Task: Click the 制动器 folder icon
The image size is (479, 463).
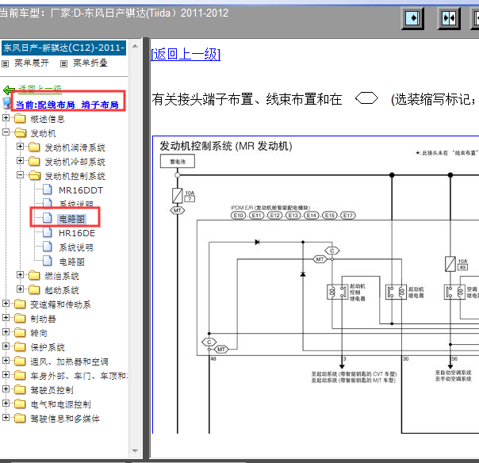Action: (20, 318)
